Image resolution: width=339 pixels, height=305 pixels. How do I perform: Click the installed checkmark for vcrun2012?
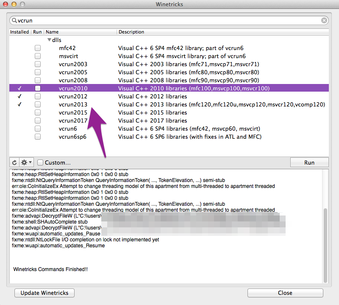click(x=19, y=96)
